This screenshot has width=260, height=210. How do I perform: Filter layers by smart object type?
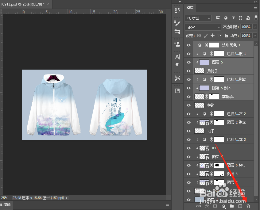click(248, 18)
